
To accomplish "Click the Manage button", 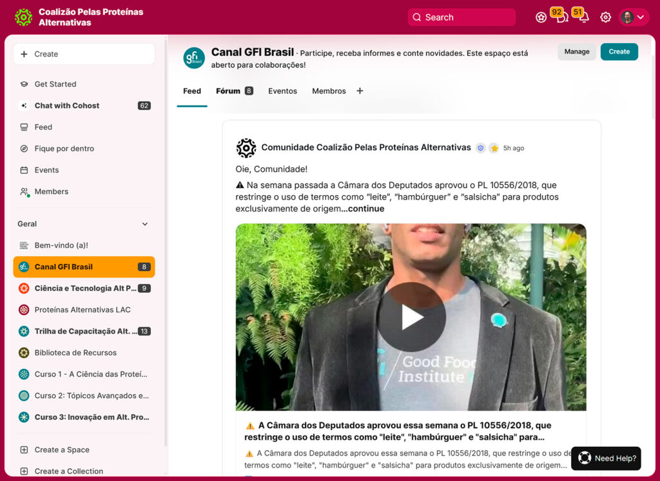I will tap(576, 52).
